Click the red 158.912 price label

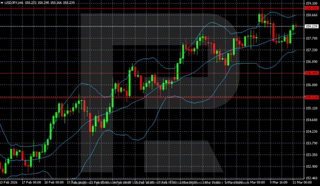311,8
